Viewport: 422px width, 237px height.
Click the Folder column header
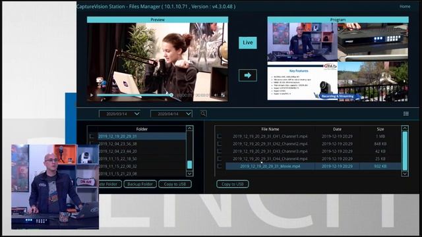pyautogui.click(x=142, y=129)
